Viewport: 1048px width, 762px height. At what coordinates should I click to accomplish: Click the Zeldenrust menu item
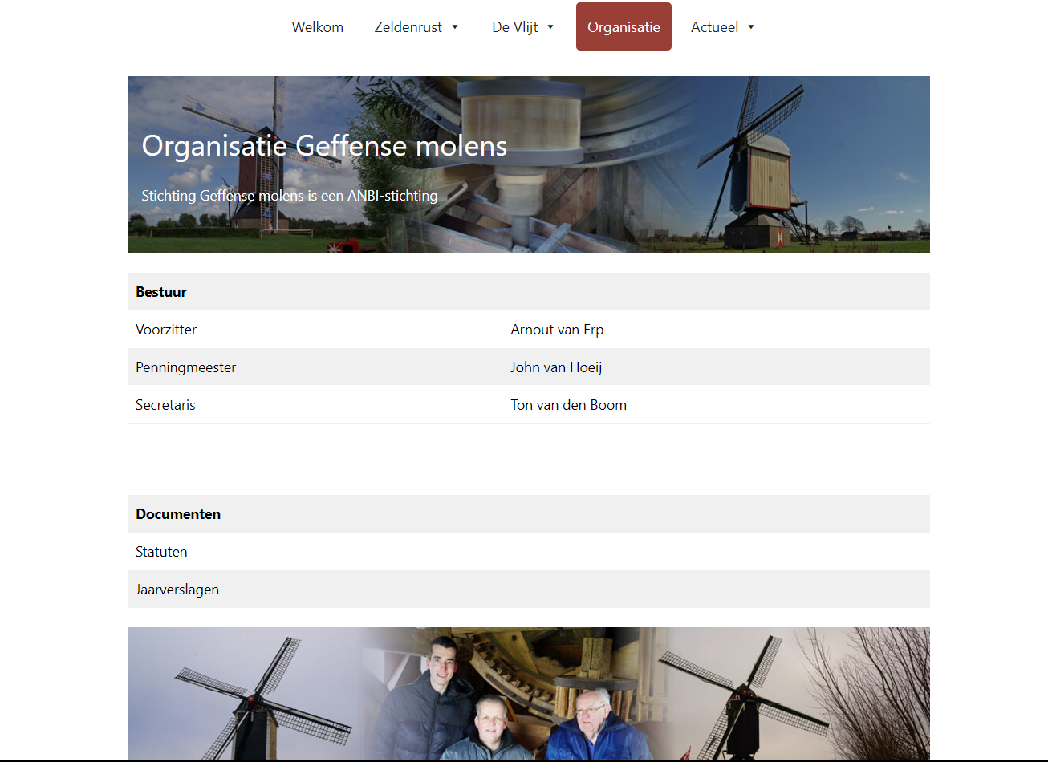coord(408,27)
